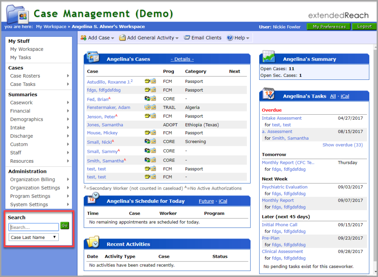This screenshot has width=378, height=277.
Task: Expand the Discharge summaries submenu
Action: [68, 136]
